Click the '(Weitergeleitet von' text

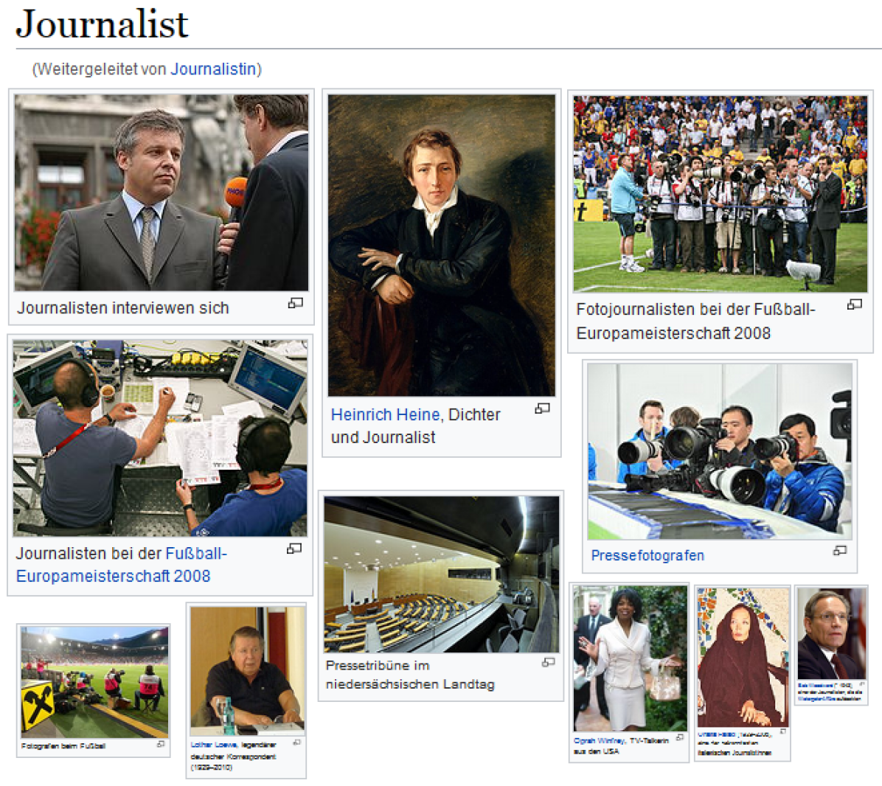coord(100,69)
